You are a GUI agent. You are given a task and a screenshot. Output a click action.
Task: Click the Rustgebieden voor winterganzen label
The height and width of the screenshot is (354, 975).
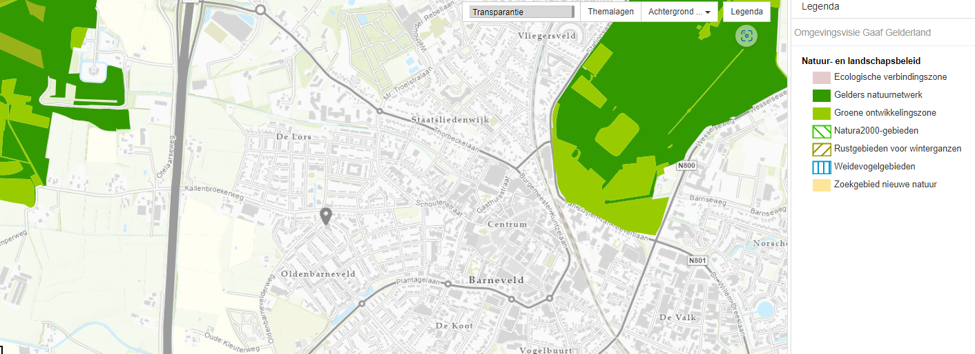click(x=898, y=149)
